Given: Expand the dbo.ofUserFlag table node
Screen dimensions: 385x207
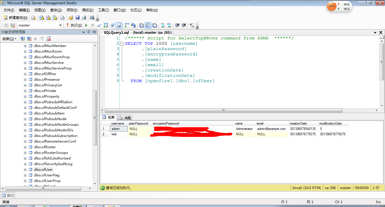Looking at the screenshot, I should pos(25,175).
